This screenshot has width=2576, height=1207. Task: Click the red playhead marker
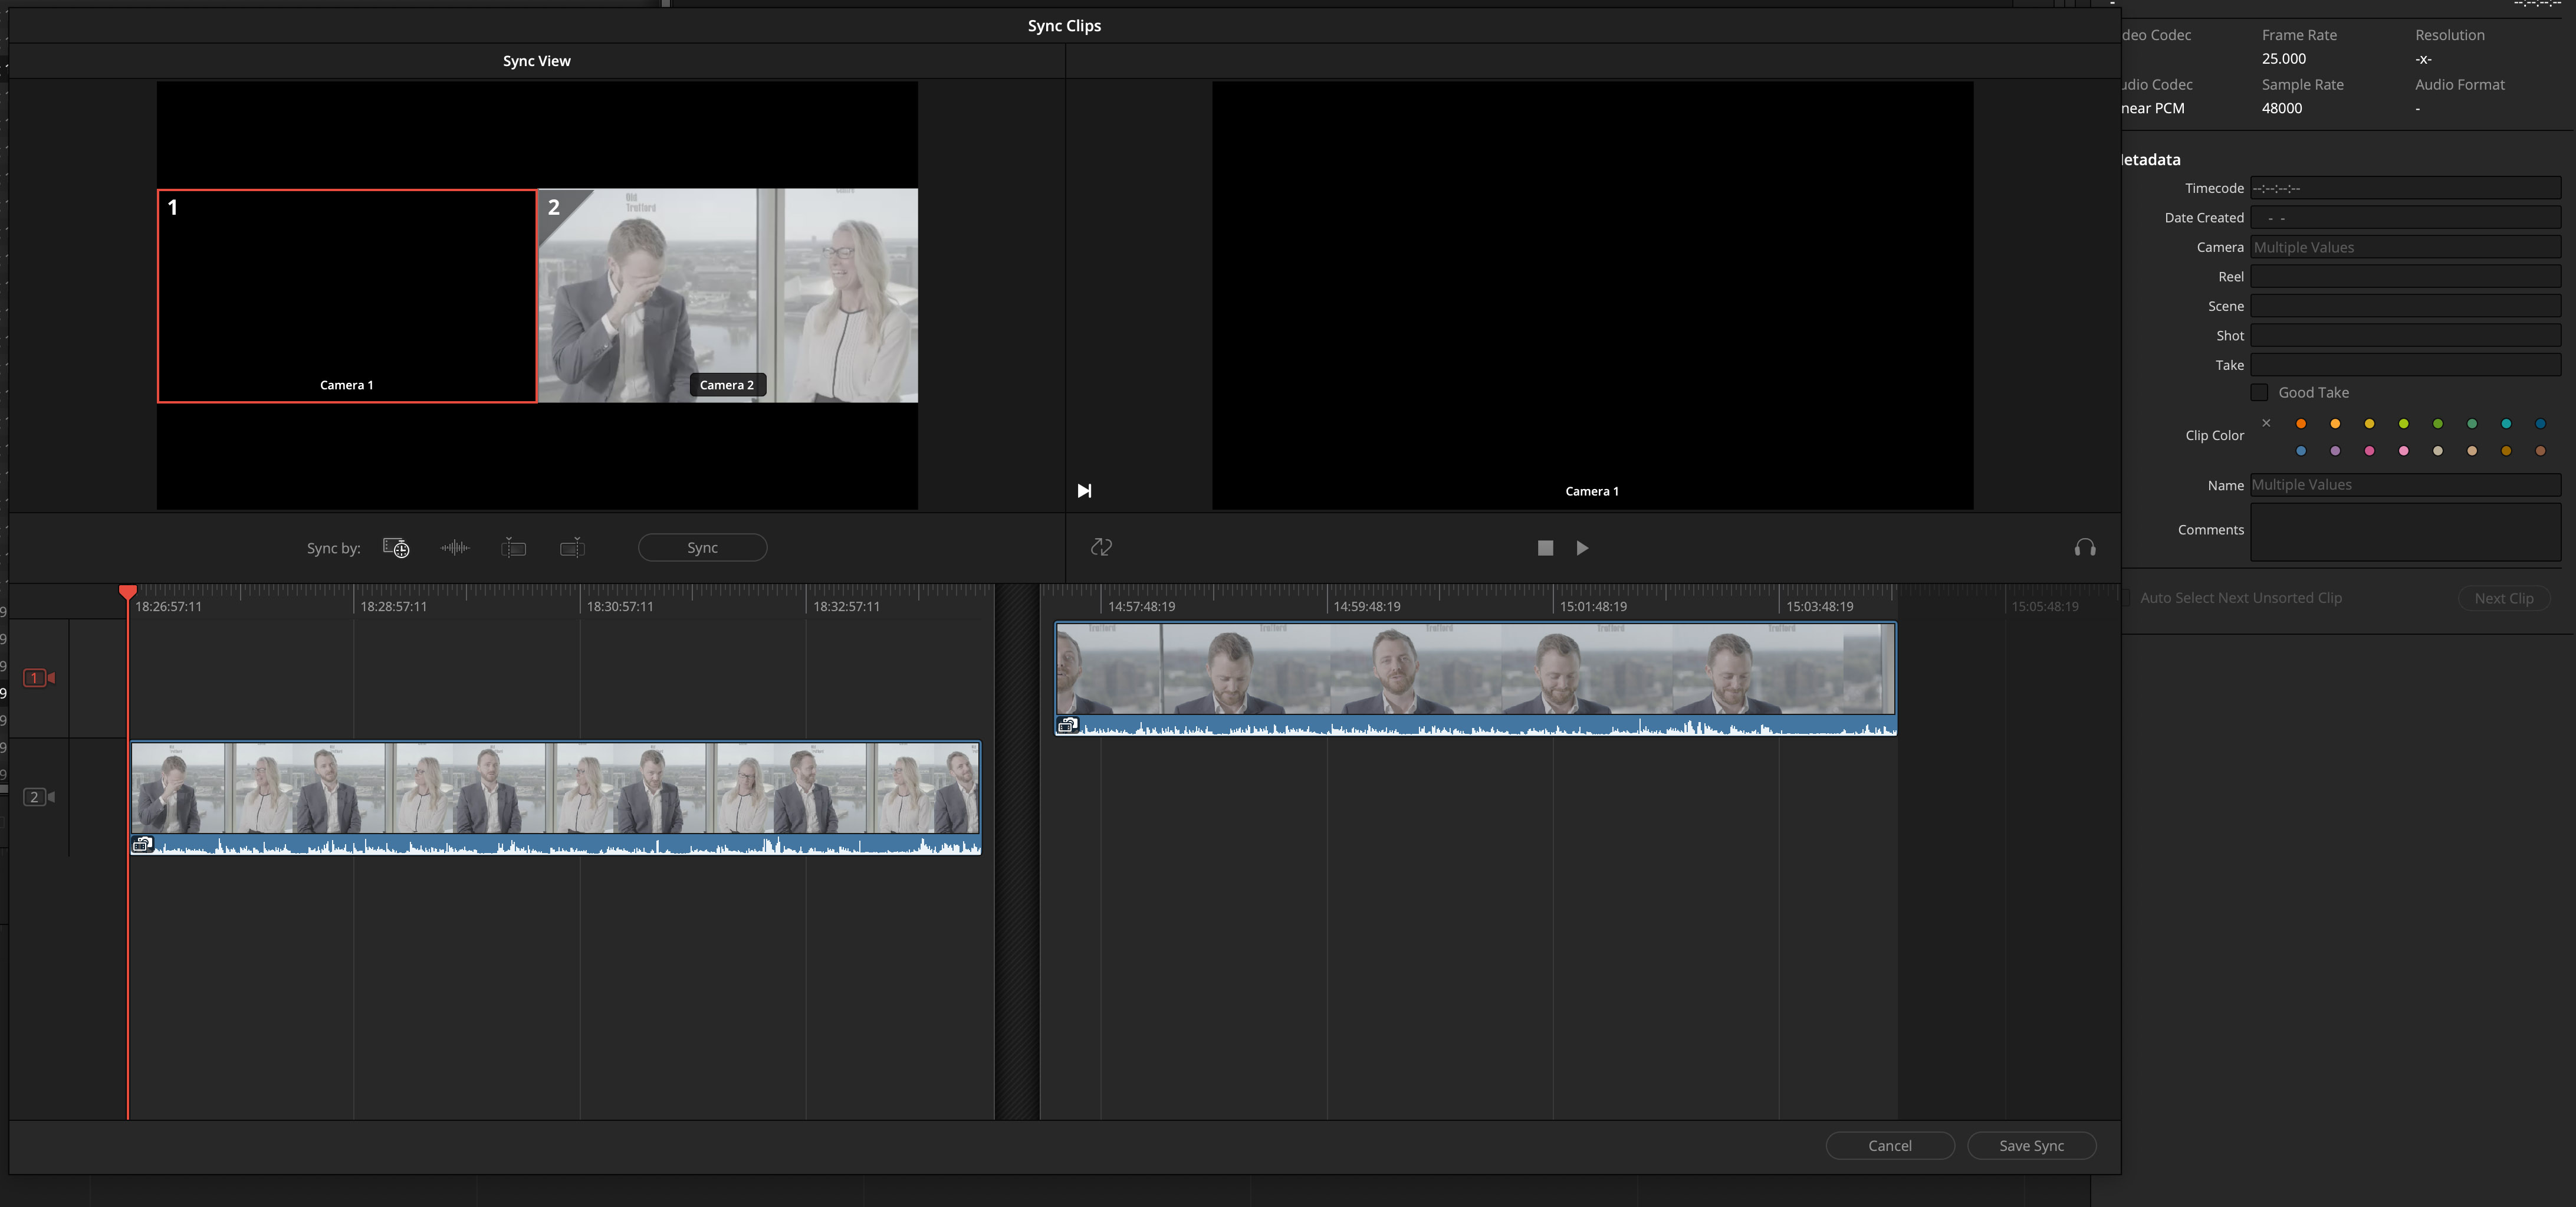tap(128, 592)
